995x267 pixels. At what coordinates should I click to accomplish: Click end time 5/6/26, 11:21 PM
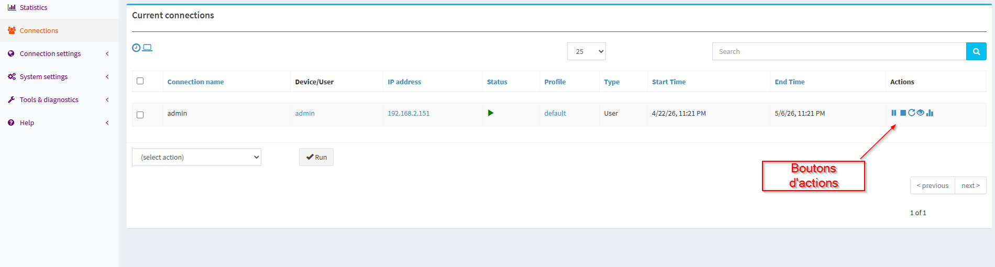(800, 113)
